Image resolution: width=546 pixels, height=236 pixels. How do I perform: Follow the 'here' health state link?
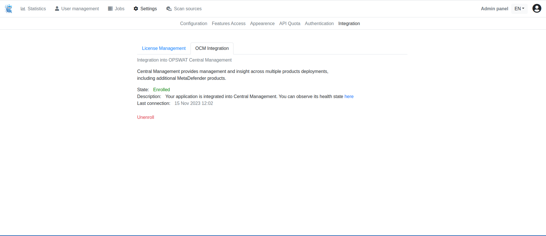(x=349, y=96)
